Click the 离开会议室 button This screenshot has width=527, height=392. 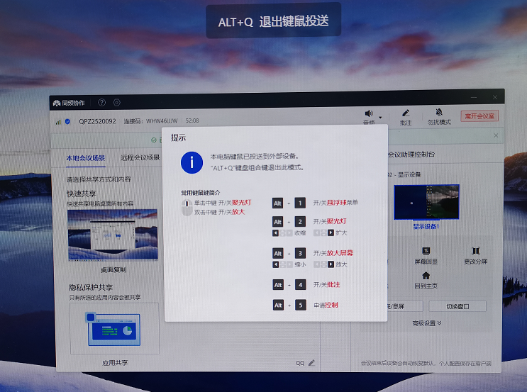click(479, 116)
